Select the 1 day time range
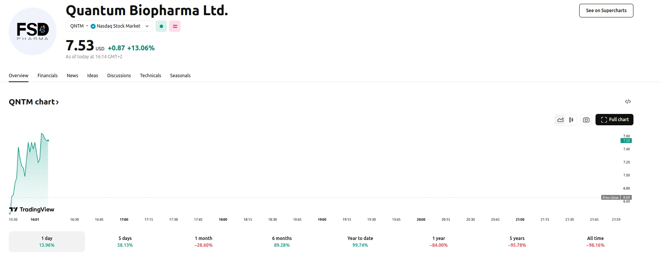This screenshot has width=660, height=257. (x=47, y=241)
